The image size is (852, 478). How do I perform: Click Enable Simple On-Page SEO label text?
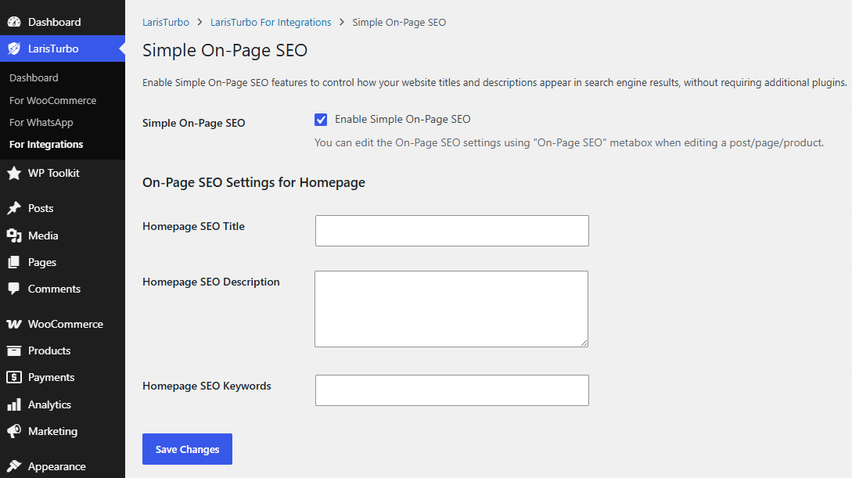tap(403, 119)
